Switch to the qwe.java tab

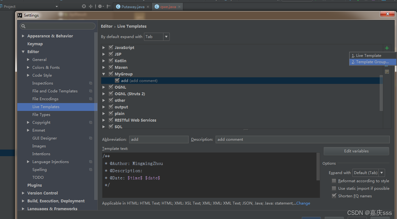coord(168,7)
